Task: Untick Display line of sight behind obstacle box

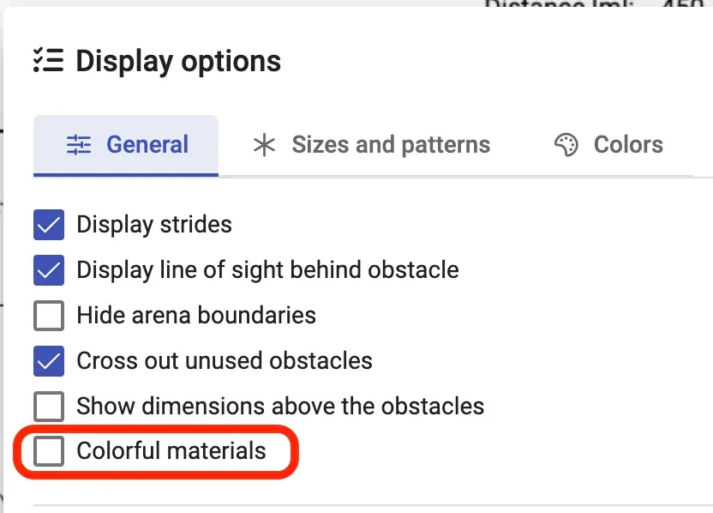Action: 49,270
